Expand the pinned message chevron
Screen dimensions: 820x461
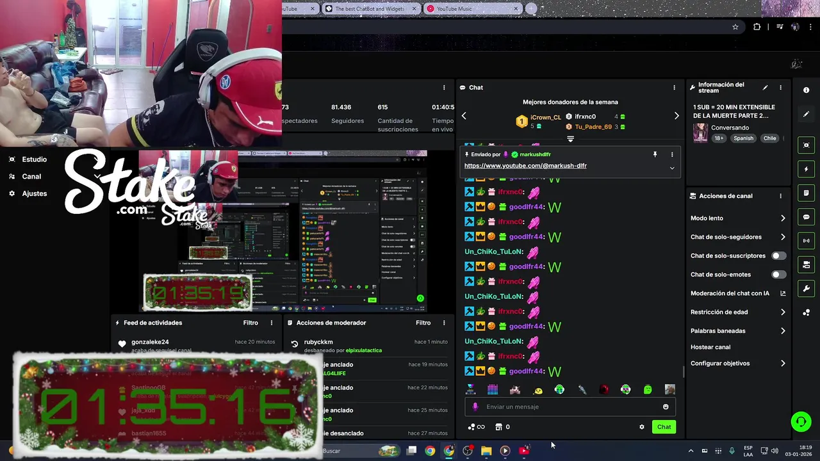click(672, 168)
